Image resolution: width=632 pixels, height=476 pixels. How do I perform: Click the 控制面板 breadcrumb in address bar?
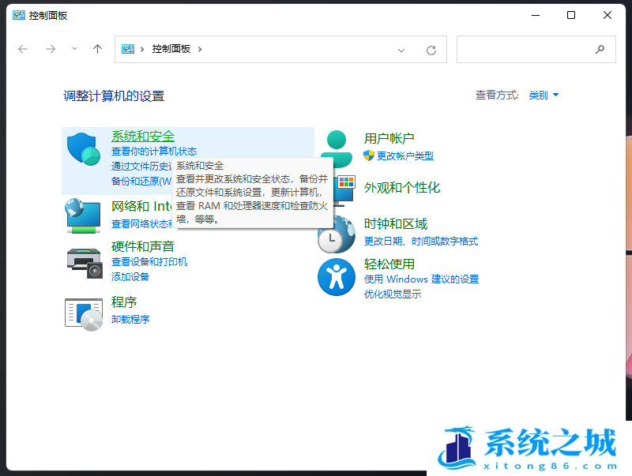[x=171, y=49]
